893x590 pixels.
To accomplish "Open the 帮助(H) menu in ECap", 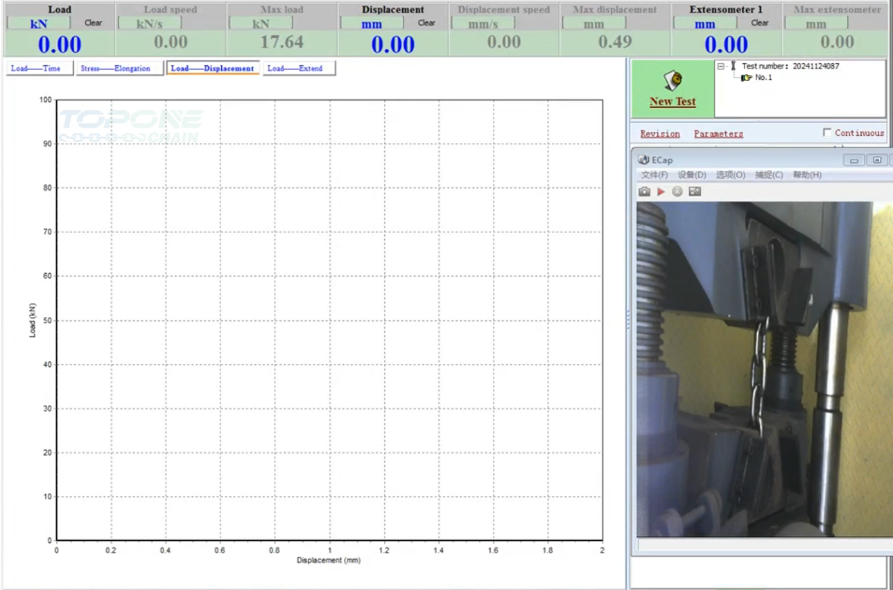I will click(x=807, y=175).
